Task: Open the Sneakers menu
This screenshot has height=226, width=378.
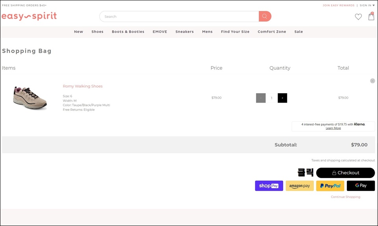Action: [184, 31]
